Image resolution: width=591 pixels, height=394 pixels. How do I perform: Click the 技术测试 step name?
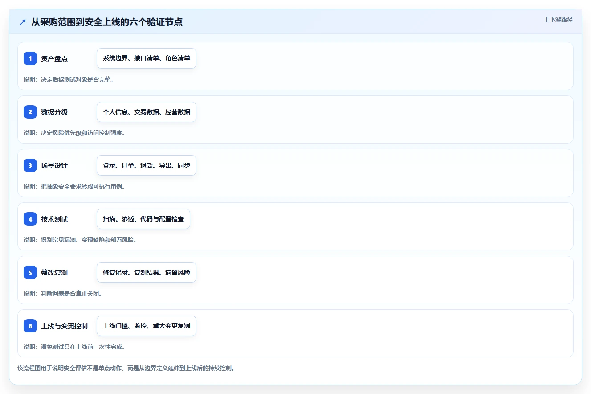[x=54, y=219]
